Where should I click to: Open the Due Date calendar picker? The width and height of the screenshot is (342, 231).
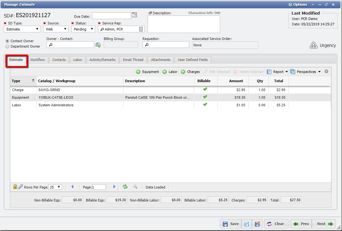click(x=134, y=15)
